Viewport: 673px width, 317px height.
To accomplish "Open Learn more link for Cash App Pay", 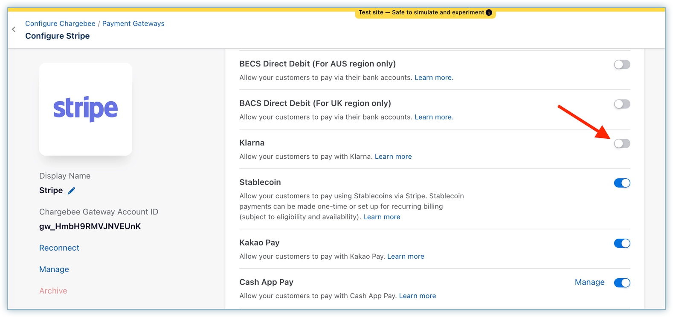I will (x=417, y=296).
